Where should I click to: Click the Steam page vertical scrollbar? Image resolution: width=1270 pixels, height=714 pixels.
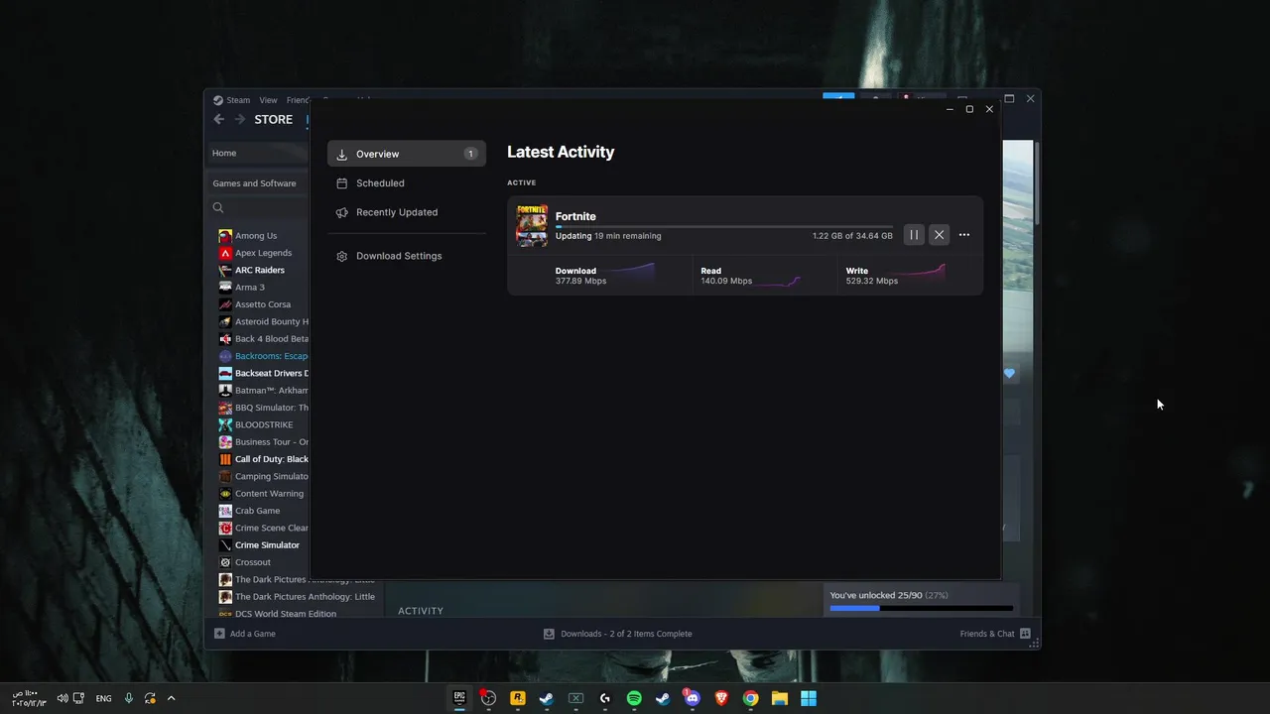[x=1037, y=183]
